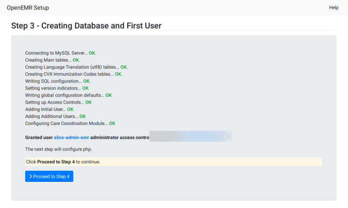The height and width of the screenshot is (208, 348).
Task: Click the yellow Proceed to continue notice
Action: click(173, 162)
